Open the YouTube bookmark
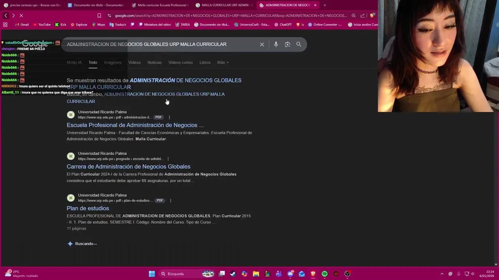The height and width of the screenshot is (280, 499). coord(42,24)
